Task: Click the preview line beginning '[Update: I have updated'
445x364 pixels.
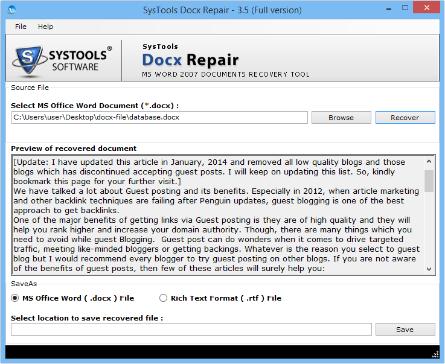Action: 209,162
